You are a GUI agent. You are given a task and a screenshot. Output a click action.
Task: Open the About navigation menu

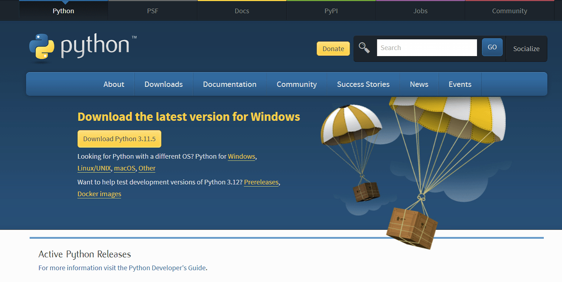tap(114, 84)
